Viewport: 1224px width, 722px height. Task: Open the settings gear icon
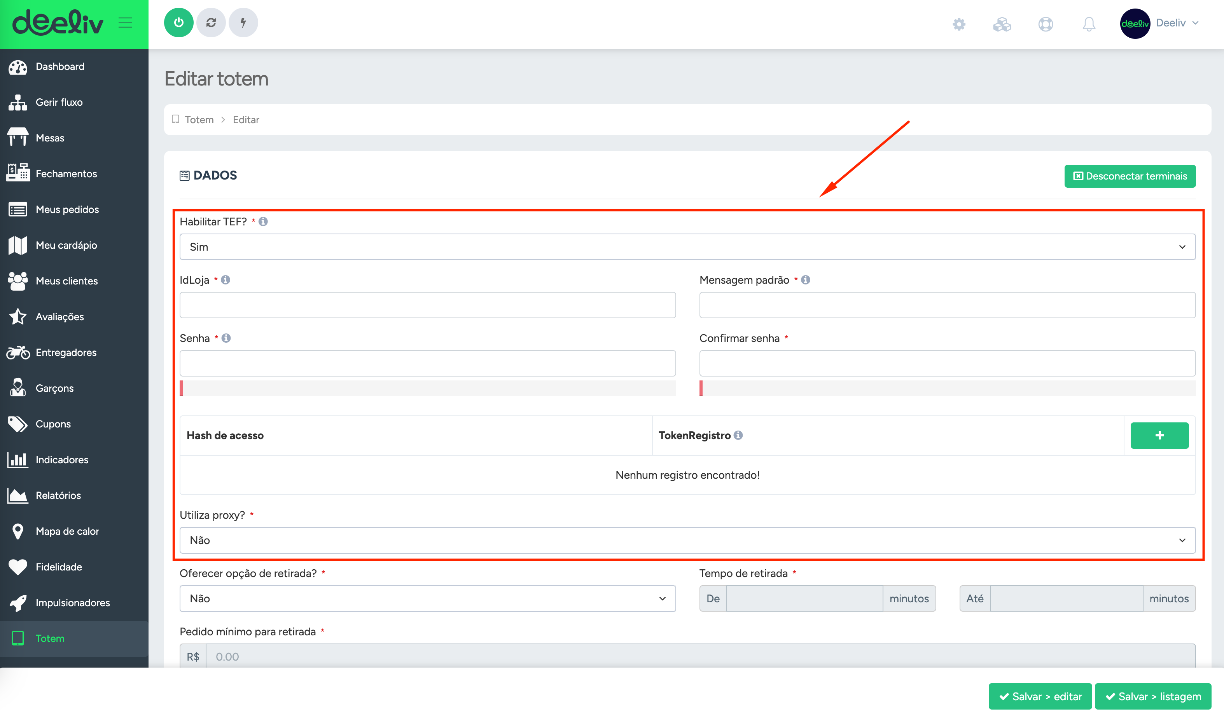(959, 24)
